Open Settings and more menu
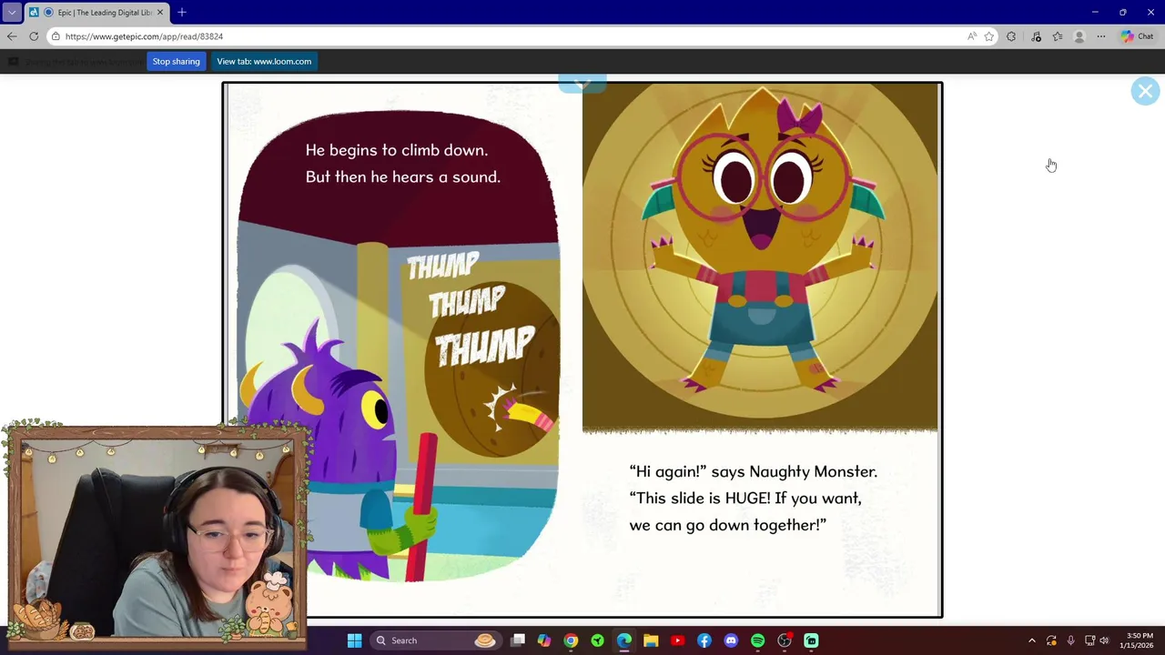The image size is (1165, 655). [1101, 36]
